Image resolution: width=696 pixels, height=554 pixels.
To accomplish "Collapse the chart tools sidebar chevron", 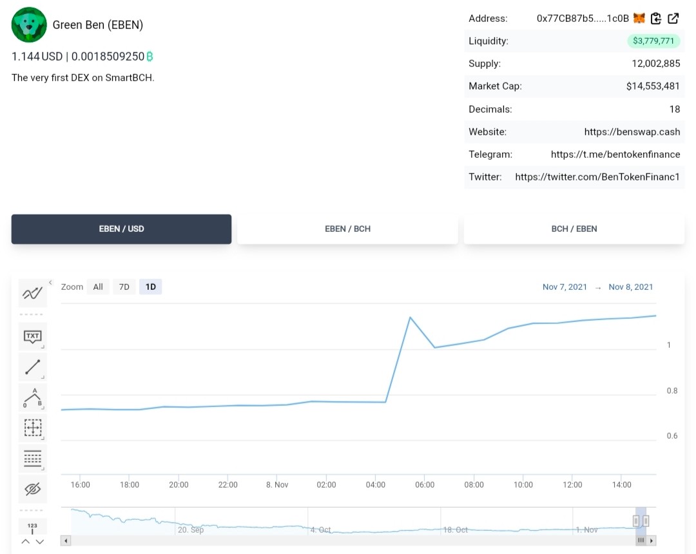I will [x=51, y=283].
